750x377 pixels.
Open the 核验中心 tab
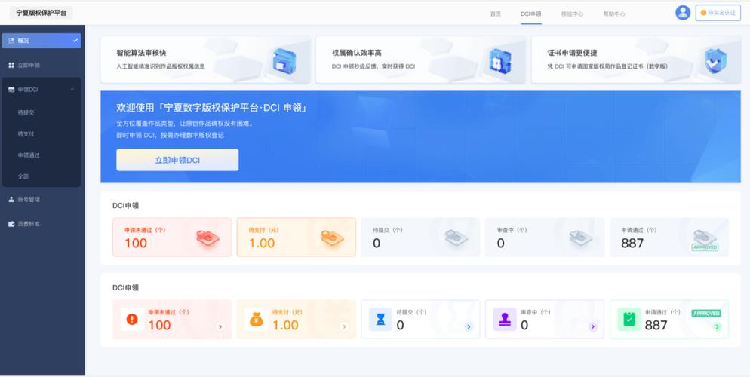(x=572, y=14)
